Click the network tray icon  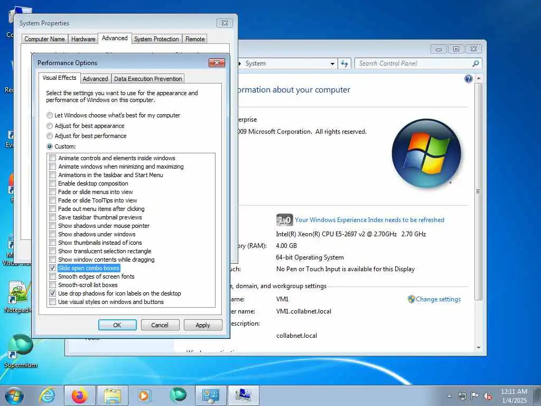click(x=462, y=396)
